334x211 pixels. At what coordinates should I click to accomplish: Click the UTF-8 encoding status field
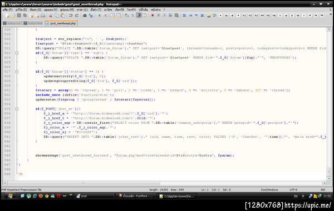(293, 190)
